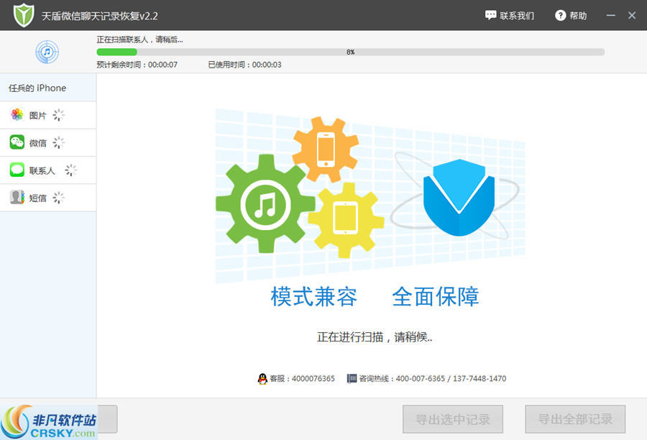Viewport: 647px width, 440px height.
Task: Click the green shield logo in title bar
Action: tap(24, 14)
